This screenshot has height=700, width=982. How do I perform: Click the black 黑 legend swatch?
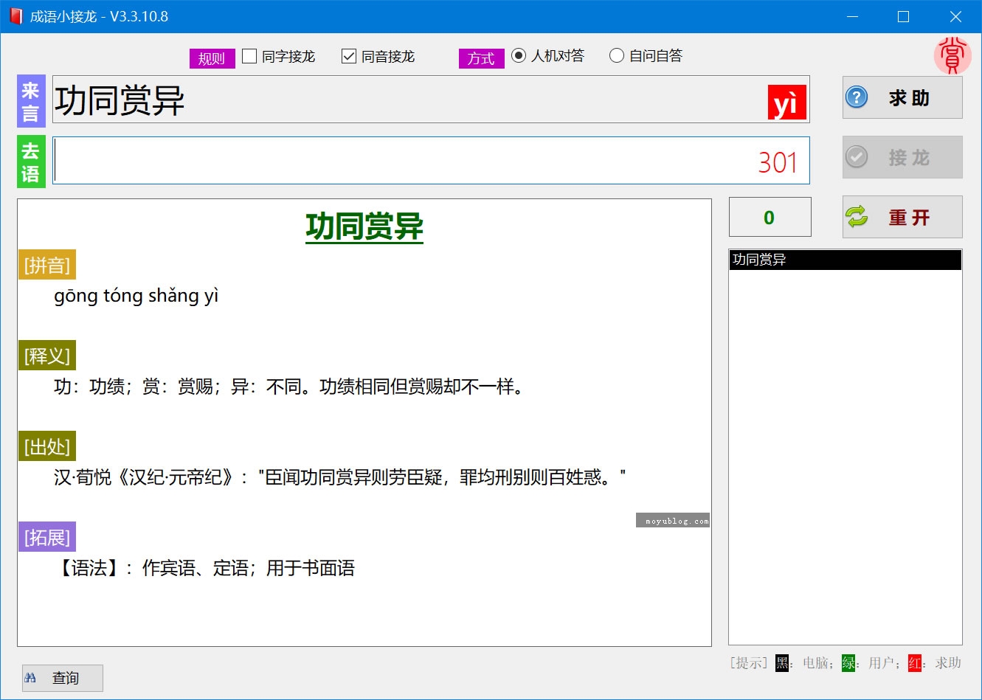pyautogui.click(x=782, y=663)
